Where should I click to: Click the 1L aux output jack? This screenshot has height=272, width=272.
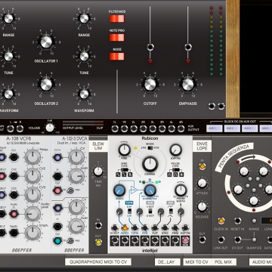(115, 128)
